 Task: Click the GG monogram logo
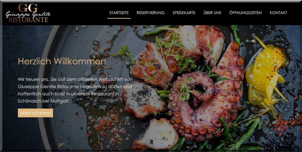pos(28,7)
